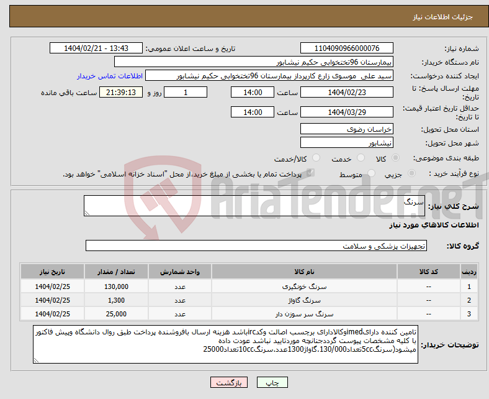Image resolution: width=489 pixels, height=399 pixels.
Task: Click the delivery city field نیشابور
Action: click(346, 142)
